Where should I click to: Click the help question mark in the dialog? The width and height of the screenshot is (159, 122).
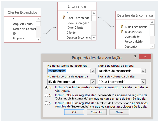pos(135,57)
